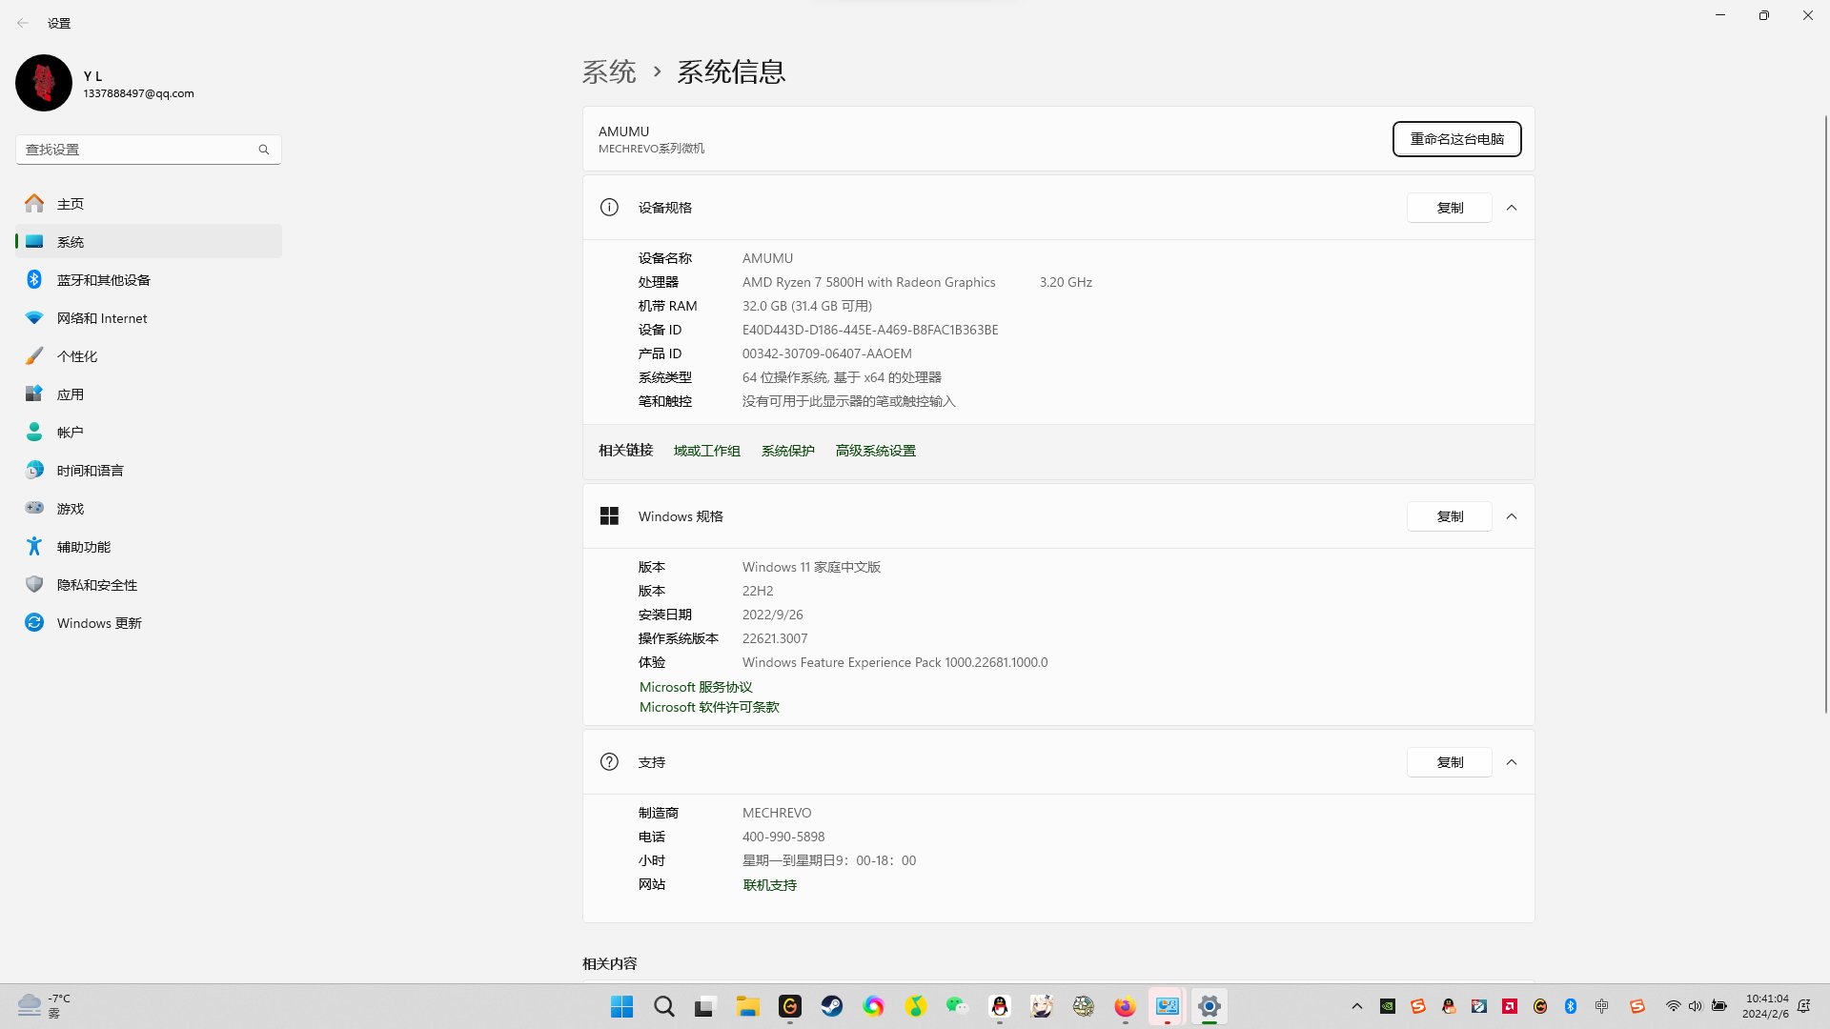Open File Explorer from the taskbar
Screen dimensions: 1830x1029
point(747,1006)
